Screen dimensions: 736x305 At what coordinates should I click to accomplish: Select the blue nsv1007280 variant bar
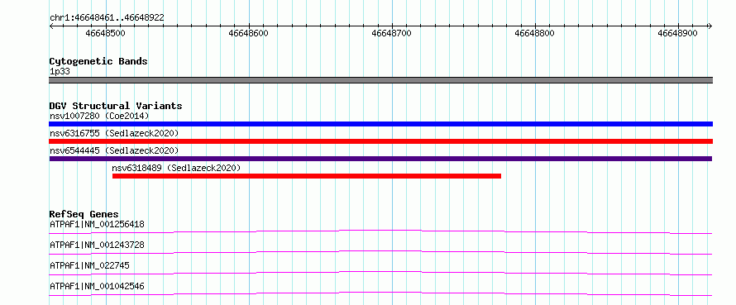point(380,124)
